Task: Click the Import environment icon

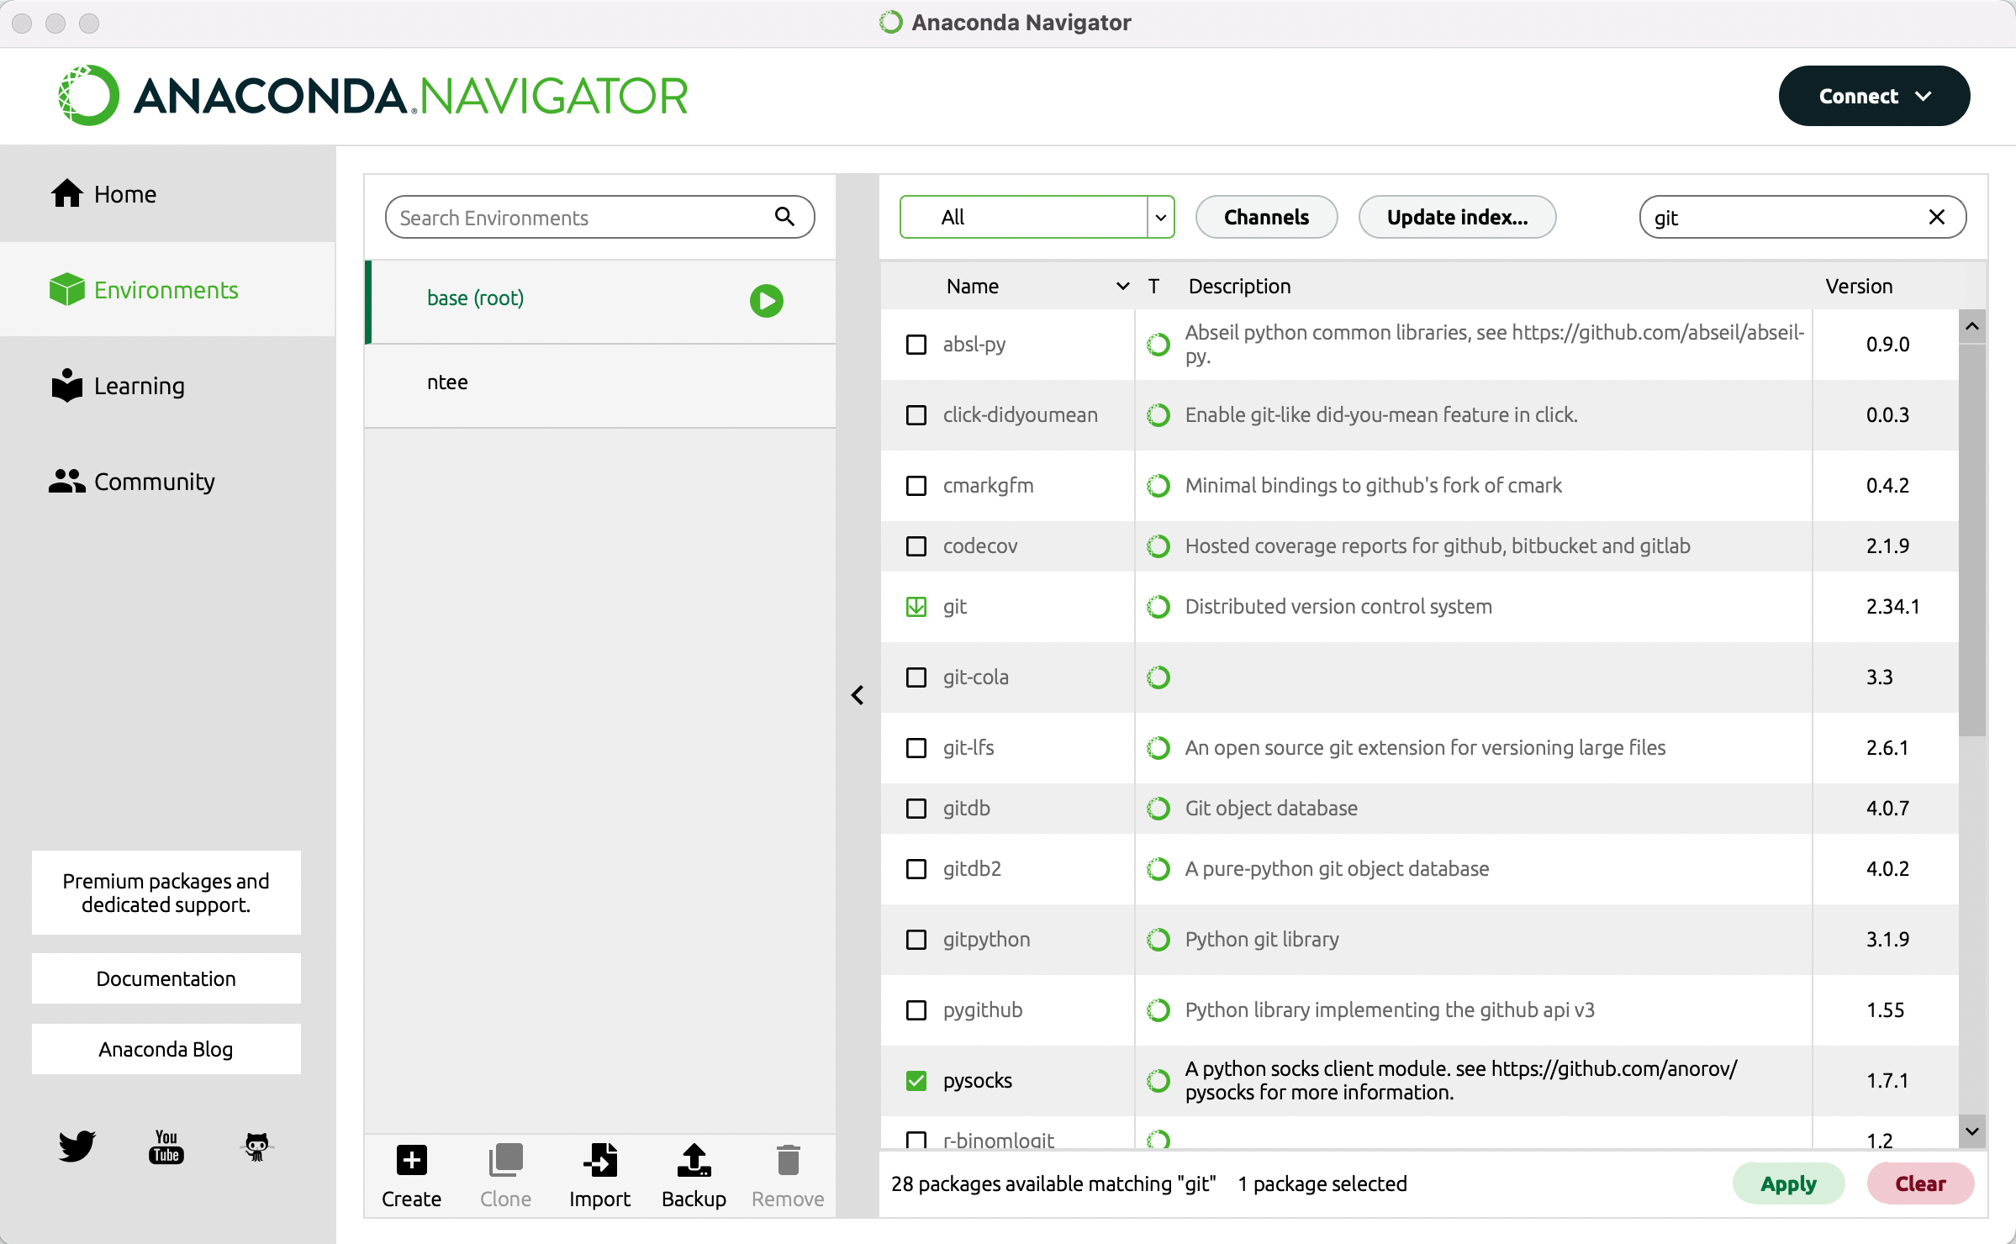Action: (599, 1161)
